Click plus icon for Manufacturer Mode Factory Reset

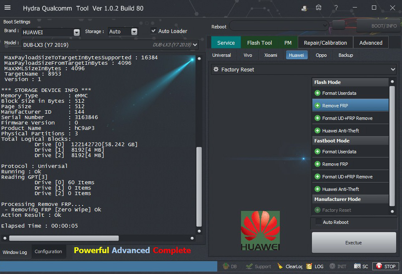click(317, 210)
